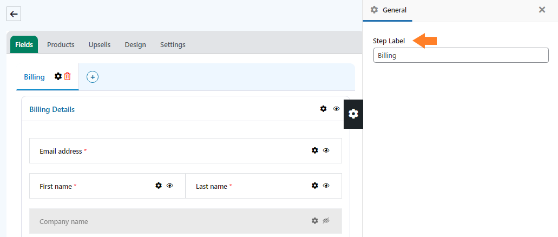558x237 pixels.
Task: Click the dark side panel gear button
Action: [x=353, y=114]
